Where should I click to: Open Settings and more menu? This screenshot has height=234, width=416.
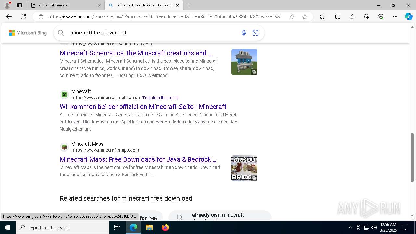point(395,17)
